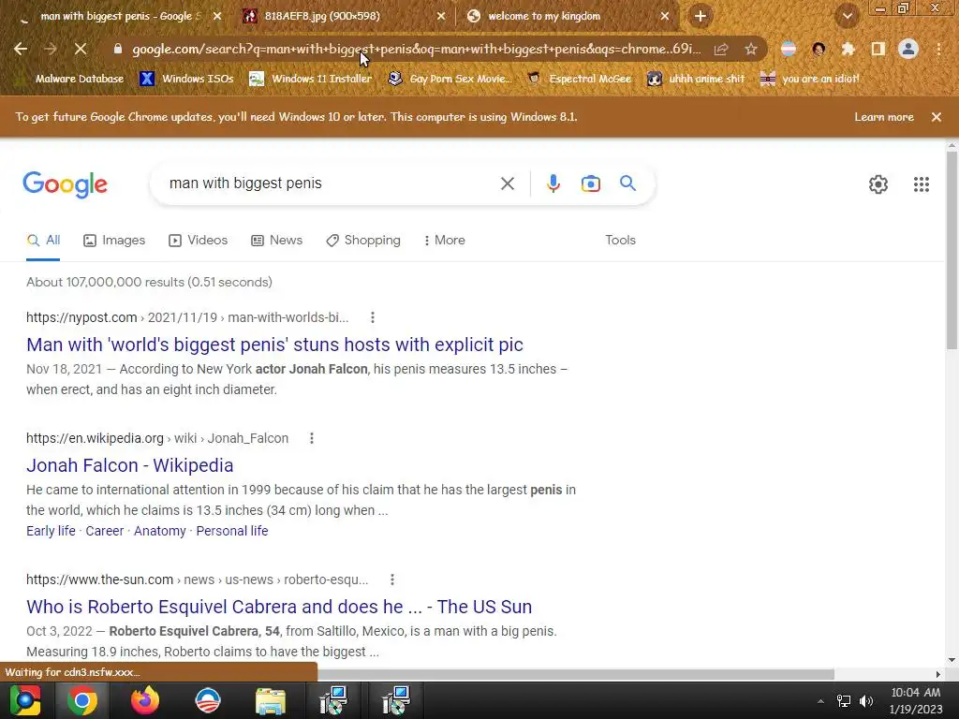
Task: Open the volume control in system tray
Action: point(866,700)
